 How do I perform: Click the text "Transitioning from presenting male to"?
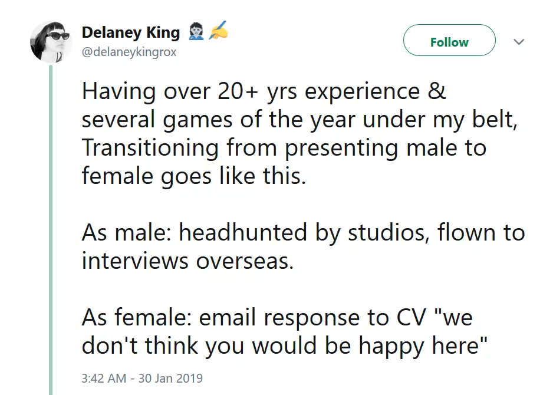click(x=284, y=148)
